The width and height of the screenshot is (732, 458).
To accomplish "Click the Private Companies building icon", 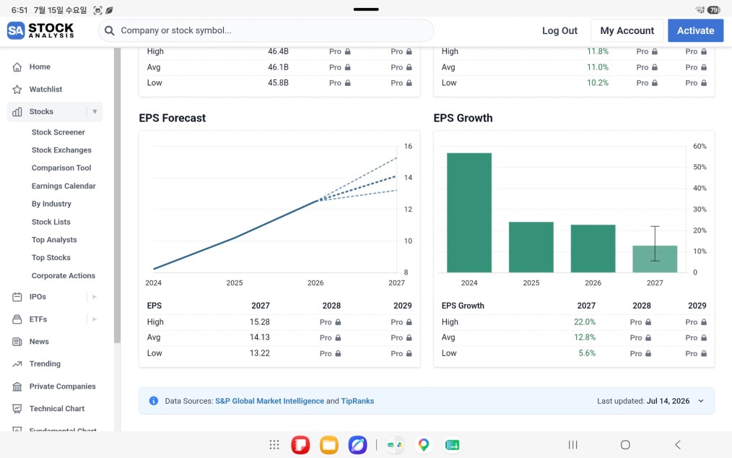I will pos(17,386).
